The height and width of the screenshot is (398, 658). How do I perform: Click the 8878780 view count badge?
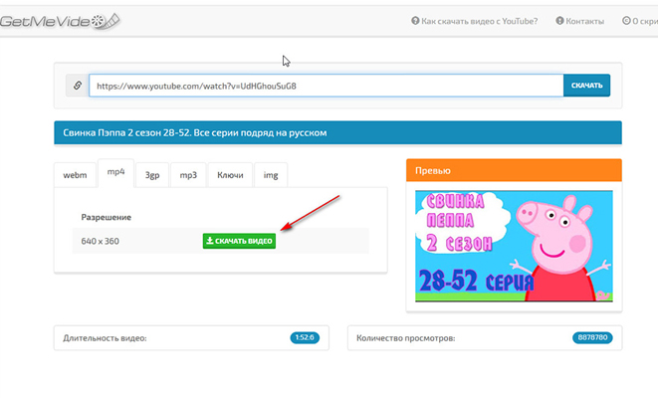[x=592, y=337]
